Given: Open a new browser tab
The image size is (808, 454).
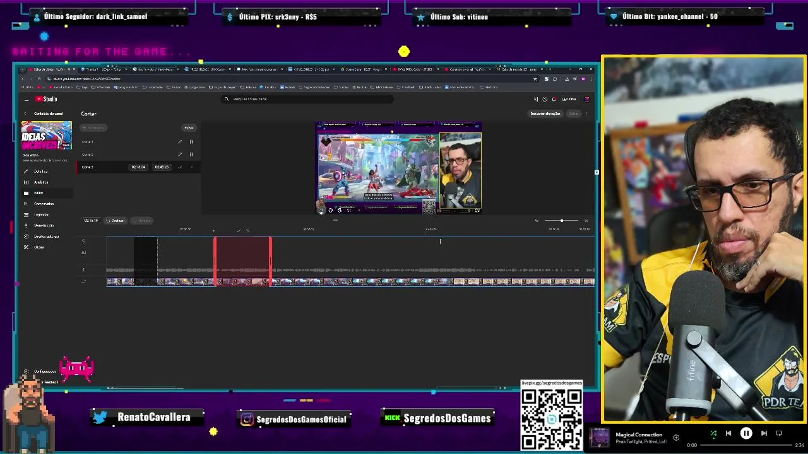Looking at the screenshot, I should [x=550, y=69].
